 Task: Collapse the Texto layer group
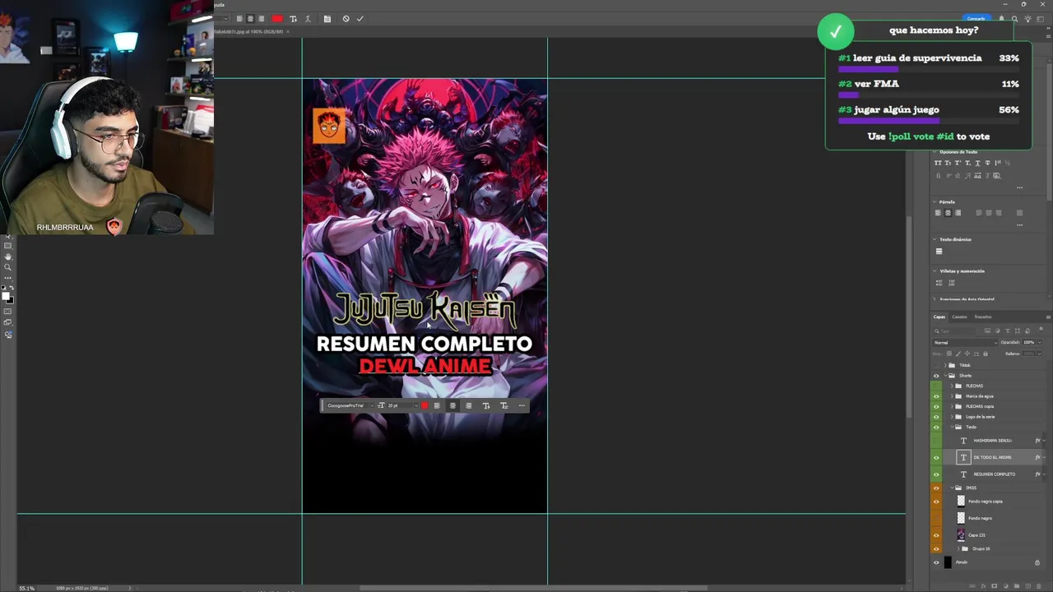coord(952,427)
